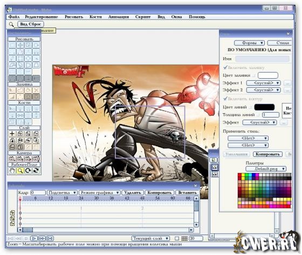The height and width of the screenshot is (255, 302).
Task: Click the ... button beside Эффект 1
Action: click(x=287, y=83)
